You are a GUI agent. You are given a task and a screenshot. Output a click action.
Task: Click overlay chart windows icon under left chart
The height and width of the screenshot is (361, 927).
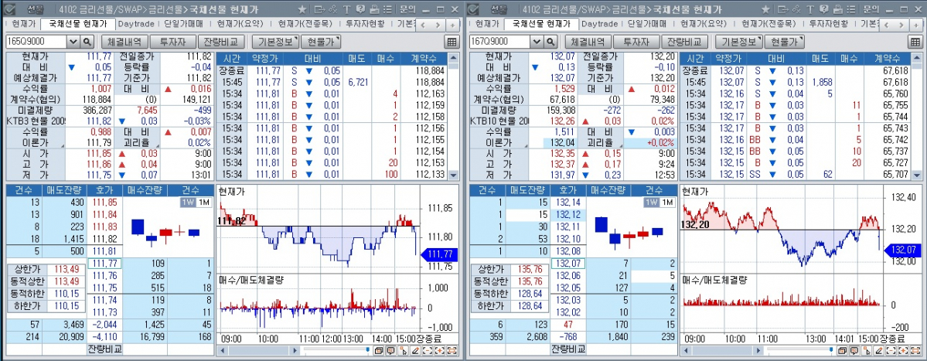pyautogui.click(x=379, y=351)
